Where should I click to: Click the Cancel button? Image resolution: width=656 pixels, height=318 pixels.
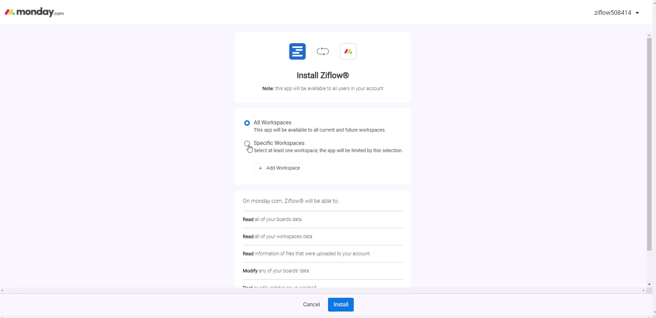(x=312, y=305)
